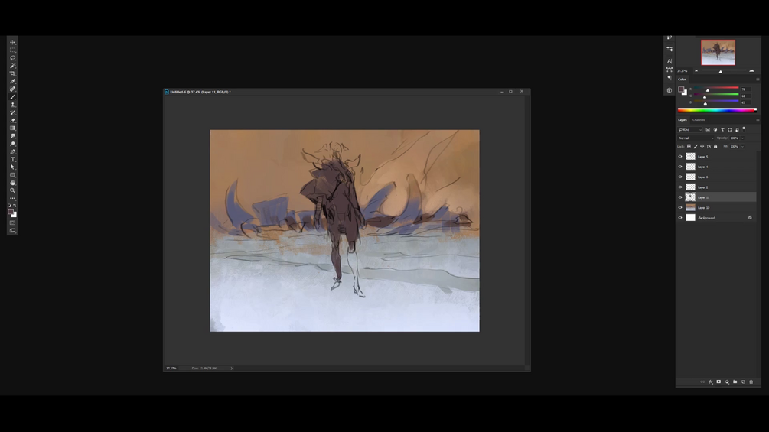Viewport: 769px width, 432px height.
Task: Select the Smudge tool in toolbar
Action: coord(13,136)
